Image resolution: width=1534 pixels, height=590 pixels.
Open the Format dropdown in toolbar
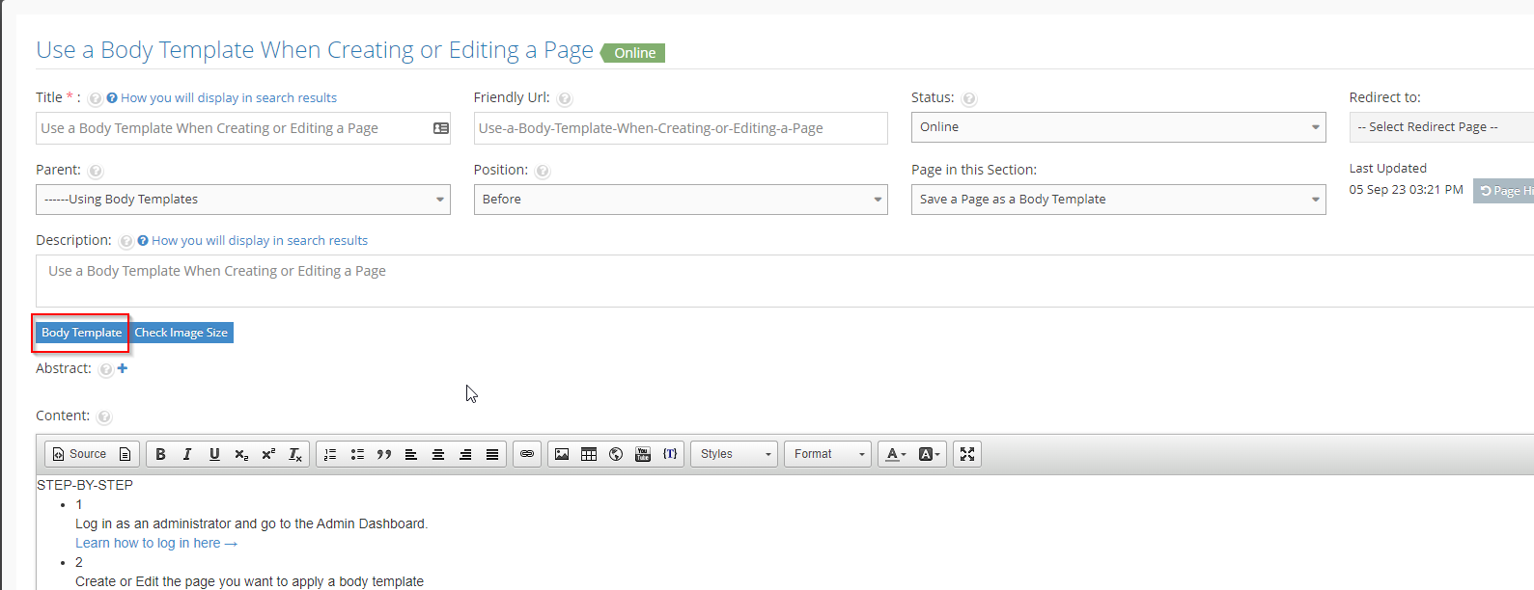click(828, 454)
